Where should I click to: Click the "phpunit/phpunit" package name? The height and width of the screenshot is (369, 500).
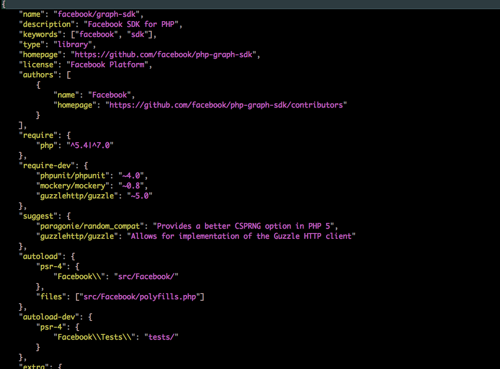(x=73, y=176)
